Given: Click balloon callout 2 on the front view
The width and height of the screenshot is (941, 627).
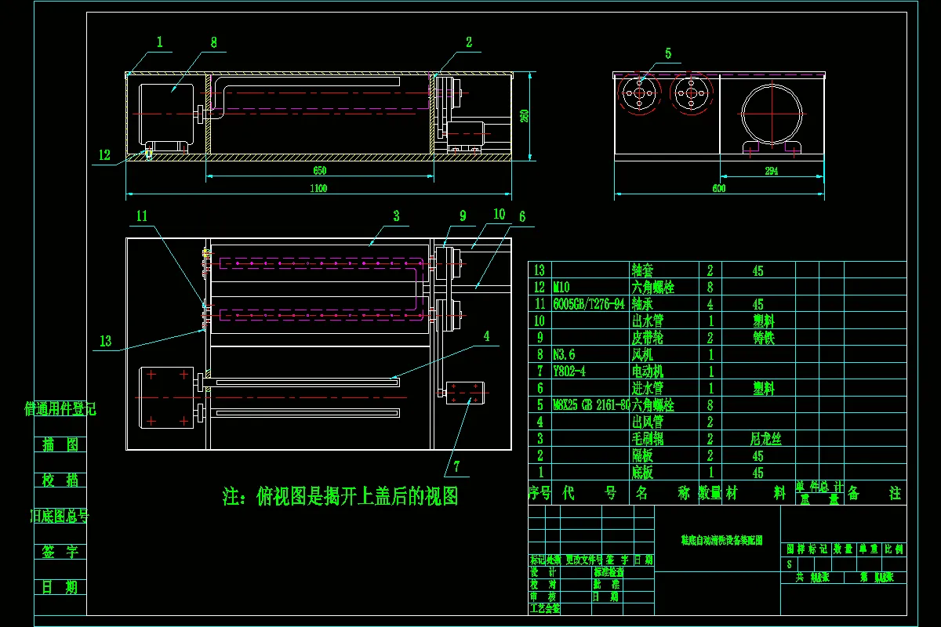Looking at the screenshot, I should [470, 42].
